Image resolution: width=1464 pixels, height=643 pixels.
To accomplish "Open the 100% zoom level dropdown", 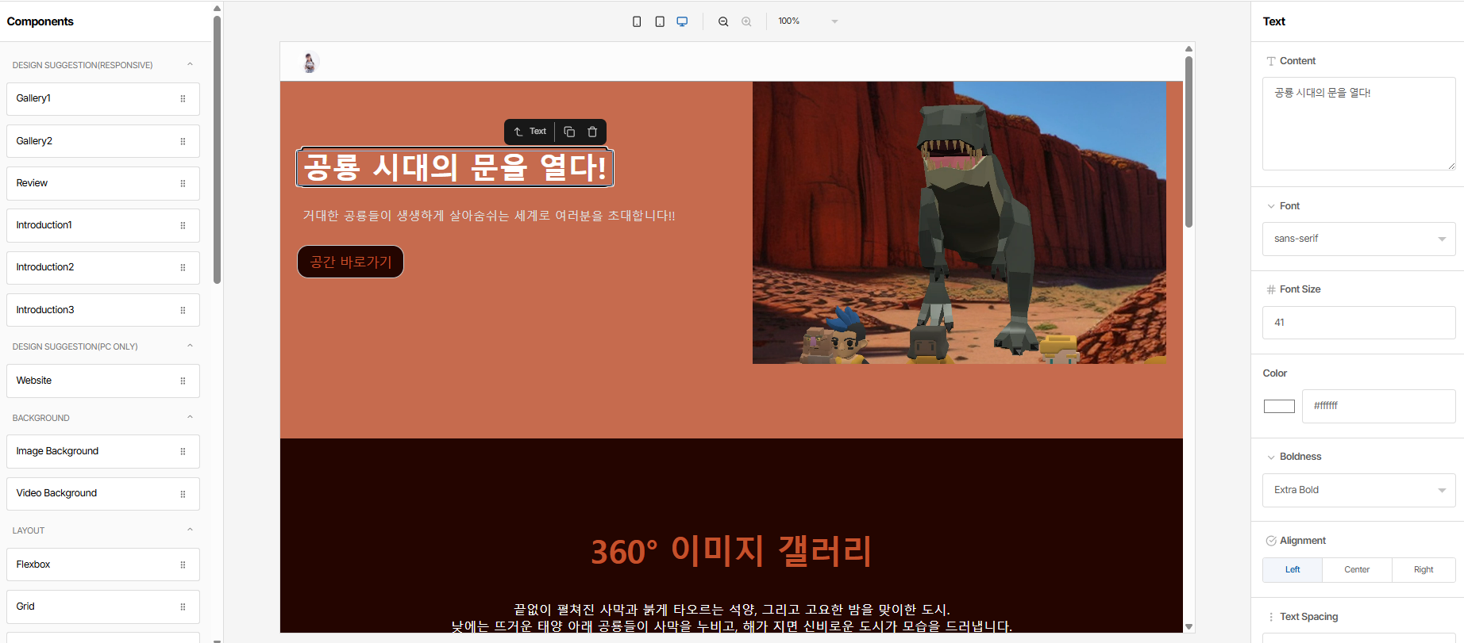I will 808,21.
